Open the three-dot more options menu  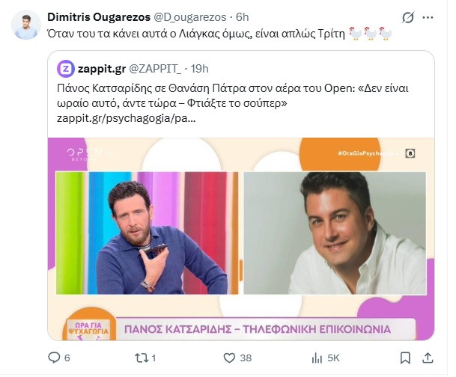click(x=428, y=18)
